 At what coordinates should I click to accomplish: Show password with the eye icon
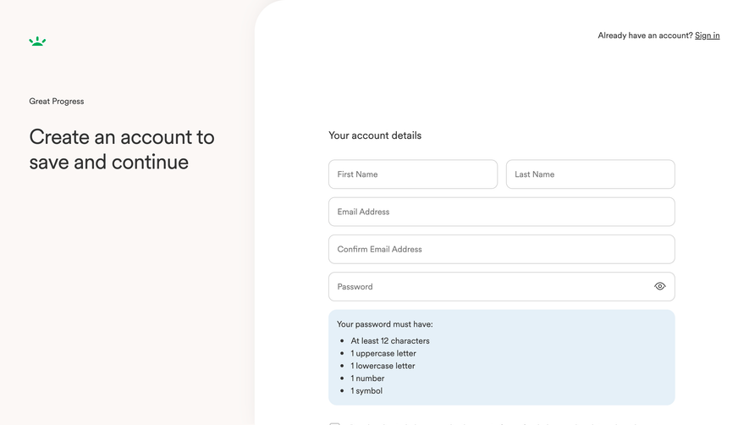[x=659, y=286]
